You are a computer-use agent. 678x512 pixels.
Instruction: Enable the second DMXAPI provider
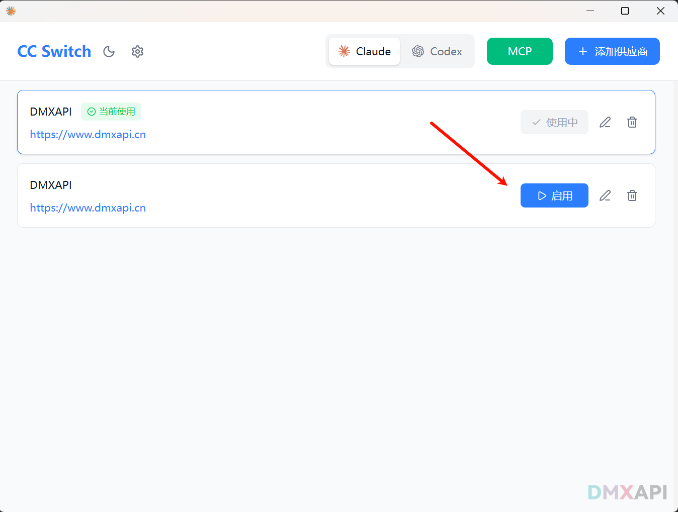pyautogui.click(x=554, y=195)
